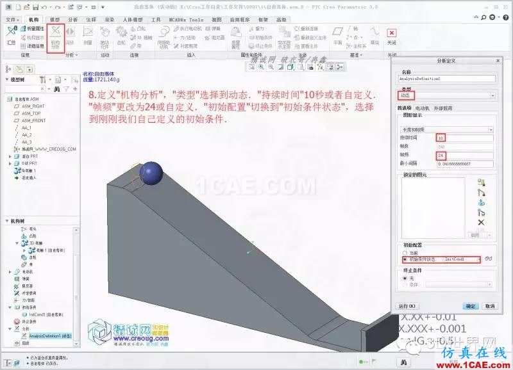Image resolution: width=513 pixels, height=370 pixels.
Task: Click the X delete icon under 锁定的图元
Action: tap(481, 223)
